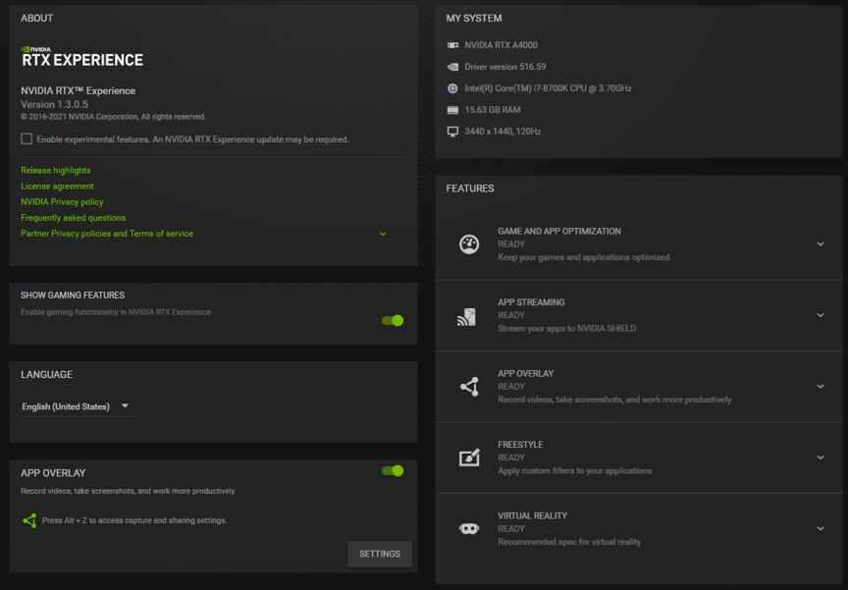Viewport: 848px width, 590px height.
Task: Toggle Show Gaming Features off
Action: [x=393, y=320]
